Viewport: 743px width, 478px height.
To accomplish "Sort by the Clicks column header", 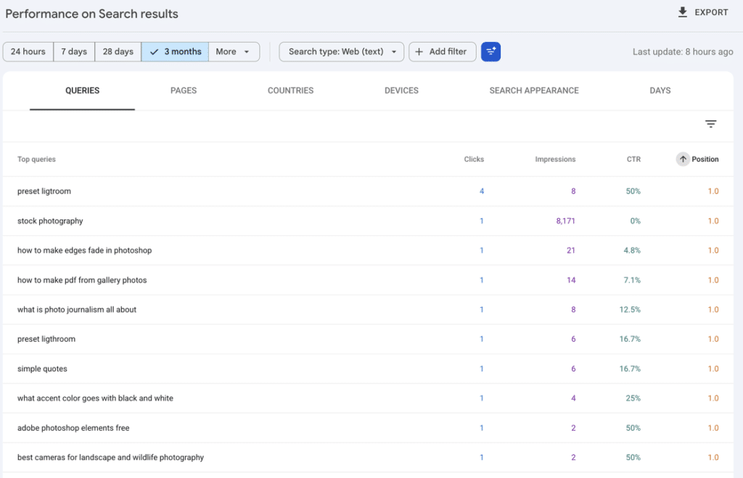I will click(474, 159).
